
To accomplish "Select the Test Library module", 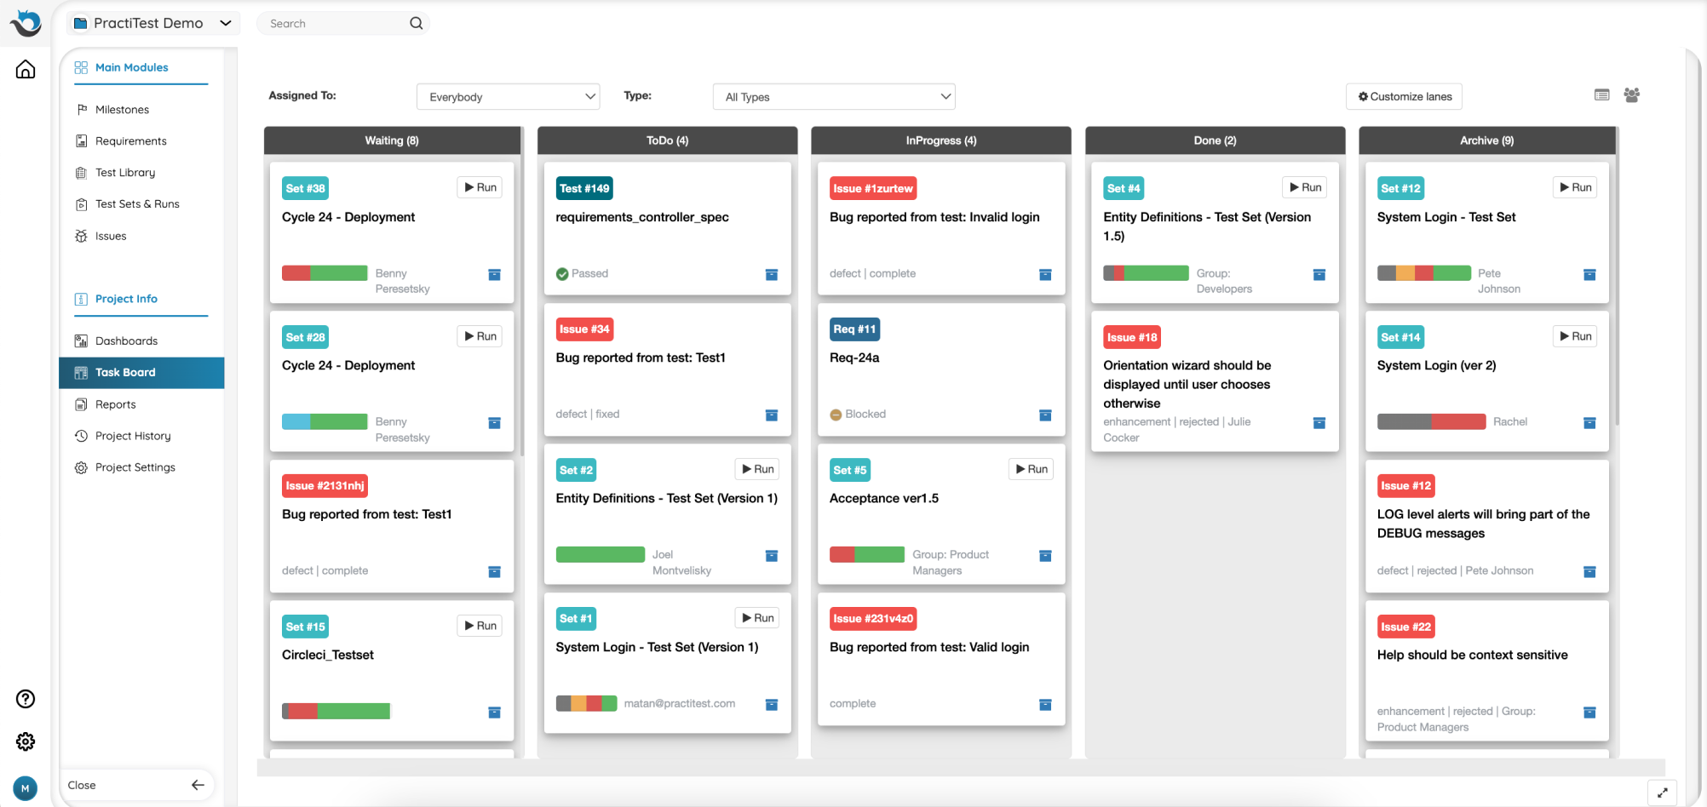I will [x=124, y=172].
